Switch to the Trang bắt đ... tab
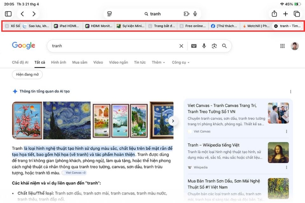Image resolution: width=305 pixels, height=203 pixels. 162,26
